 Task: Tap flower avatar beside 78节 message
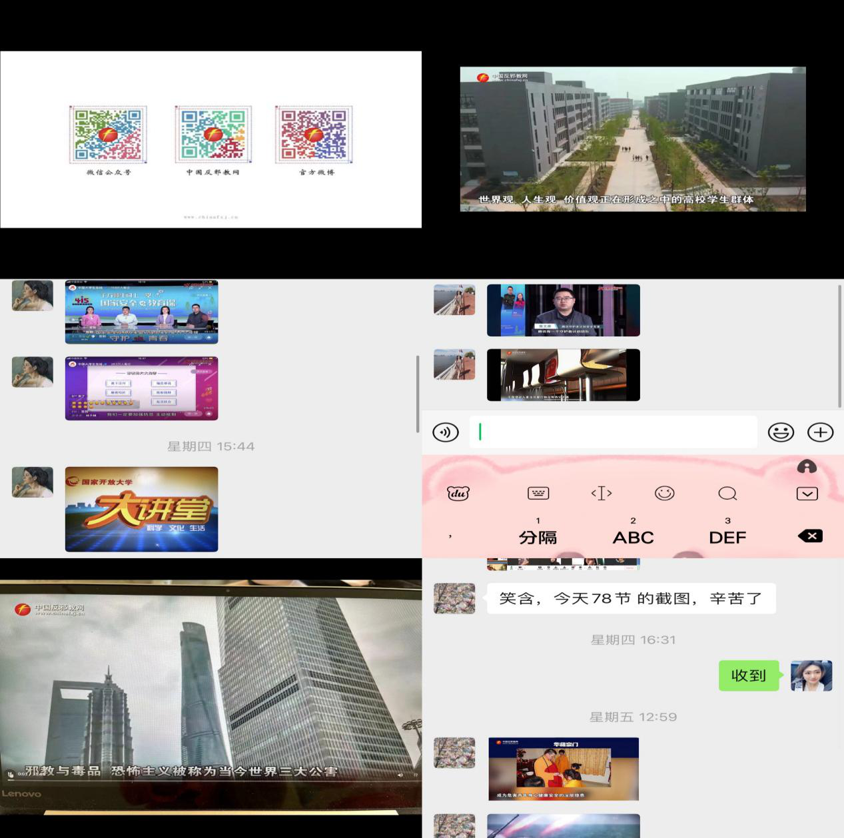click(454, 598)
